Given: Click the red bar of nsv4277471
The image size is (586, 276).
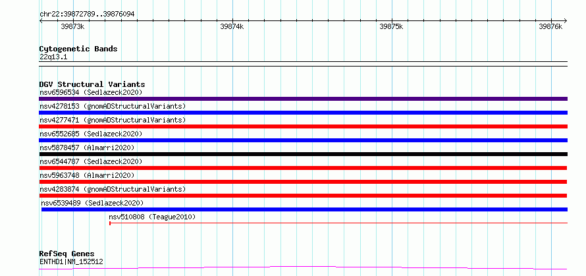Looking at the screenshot, I should [x=303, y=126].
